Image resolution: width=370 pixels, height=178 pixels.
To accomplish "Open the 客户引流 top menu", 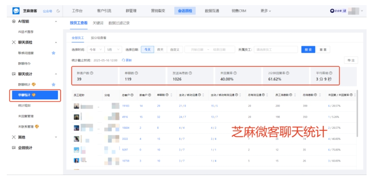I will [104, 11].
